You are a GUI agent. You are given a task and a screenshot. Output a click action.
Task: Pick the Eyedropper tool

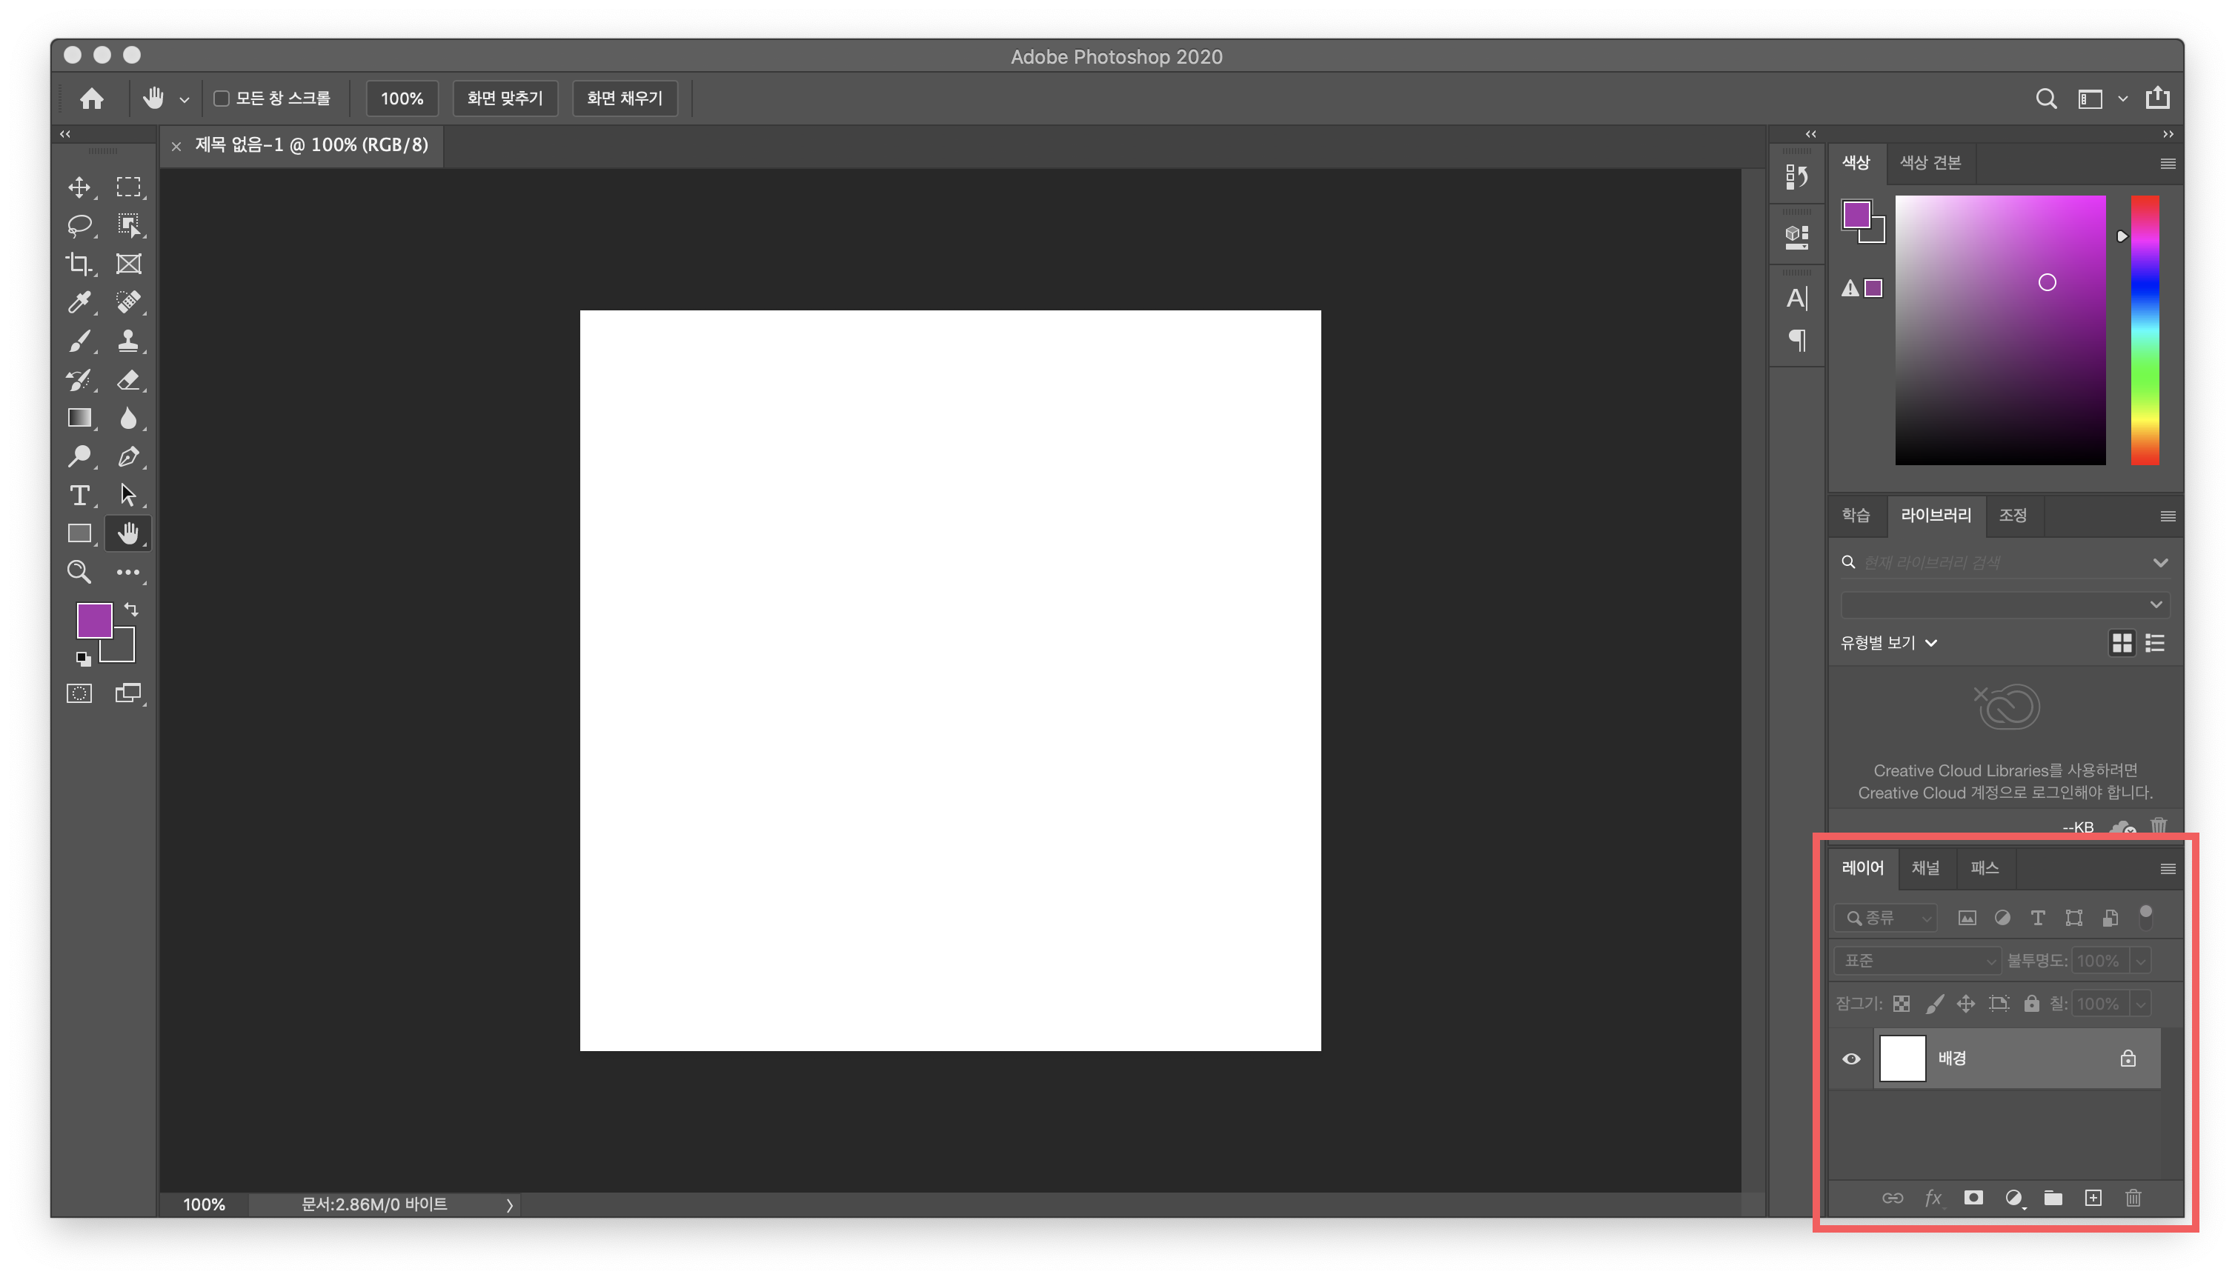tap(79, 302)
